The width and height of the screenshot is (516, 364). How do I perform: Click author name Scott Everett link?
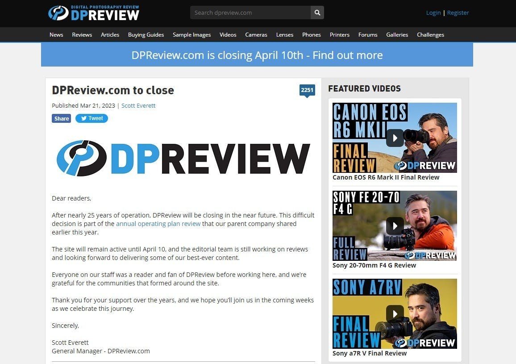[138, 106]
